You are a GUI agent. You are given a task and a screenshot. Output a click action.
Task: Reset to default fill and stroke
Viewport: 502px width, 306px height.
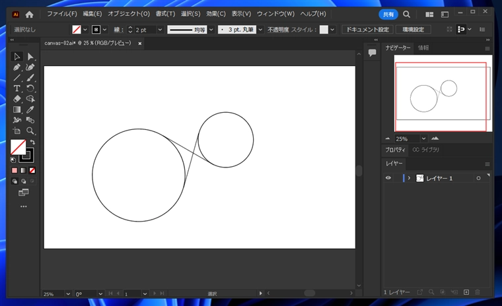(x=13, y=160)
